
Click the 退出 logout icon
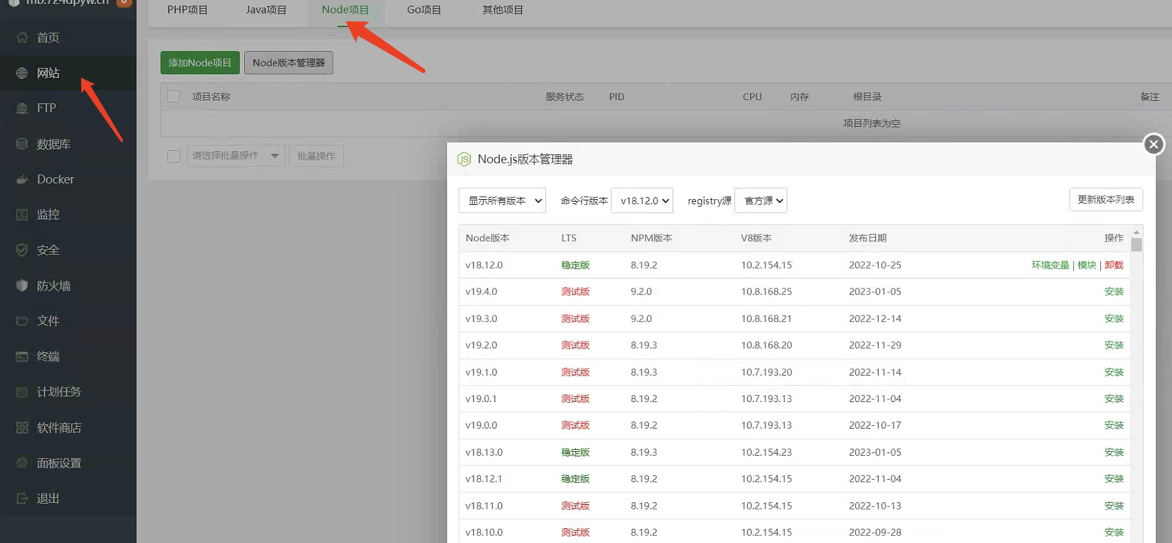(22, 498)
